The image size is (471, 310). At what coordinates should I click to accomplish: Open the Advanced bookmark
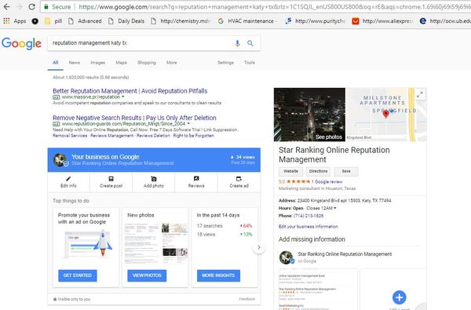(x=85, y=21)
